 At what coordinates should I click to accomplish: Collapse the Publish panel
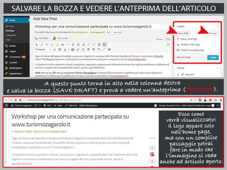217,27
